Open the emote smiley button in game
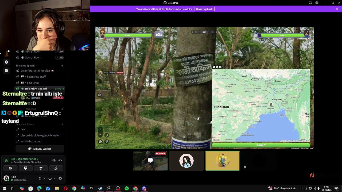This screenshot has height=192, width=342. (99, 95)
